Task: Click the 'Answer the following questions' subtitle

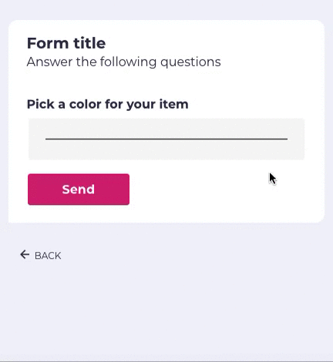Action: click(123, 62)
